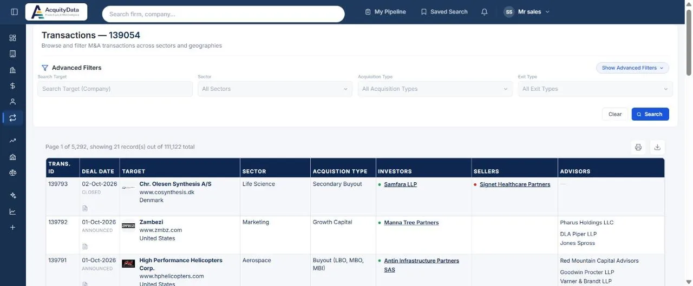Open the balance scale icon in sidebar

[13, 172]
